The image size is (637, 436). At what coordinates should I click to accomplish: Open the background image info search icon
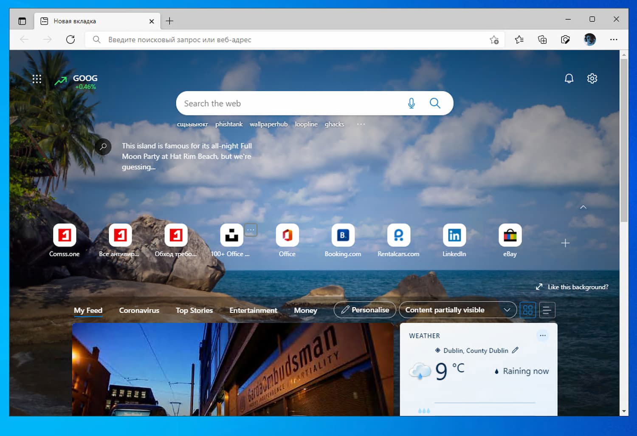103,147
